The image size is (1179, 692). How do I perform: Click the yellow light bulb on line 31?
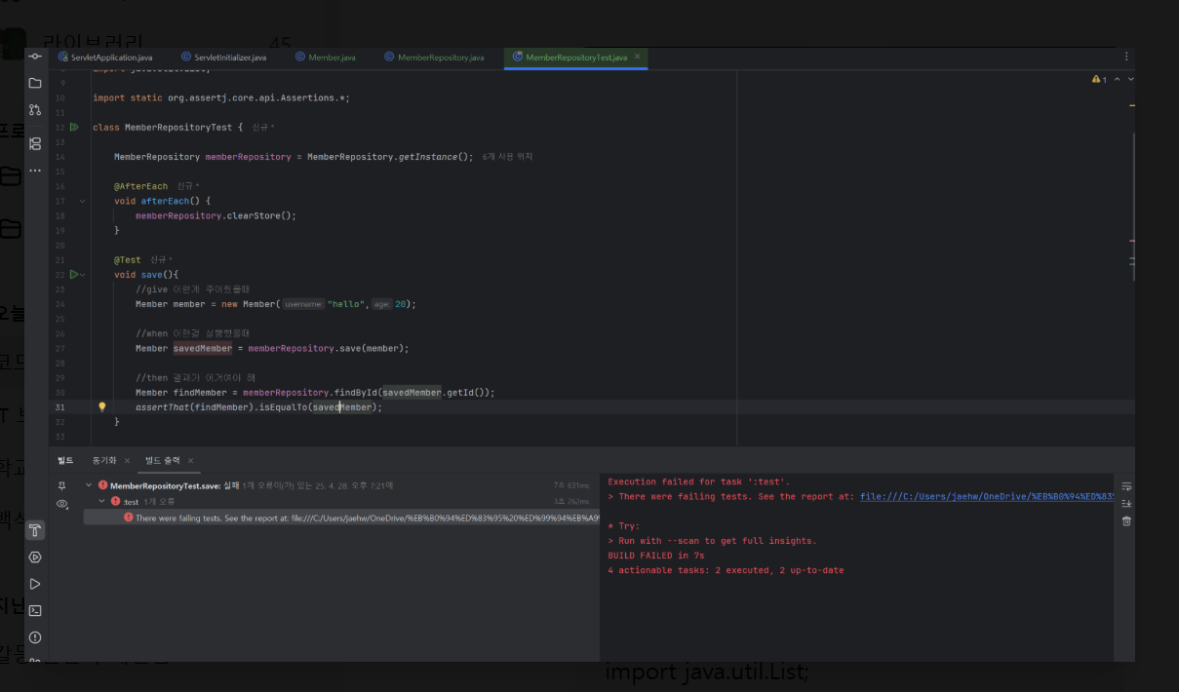(x=101, y=407)
